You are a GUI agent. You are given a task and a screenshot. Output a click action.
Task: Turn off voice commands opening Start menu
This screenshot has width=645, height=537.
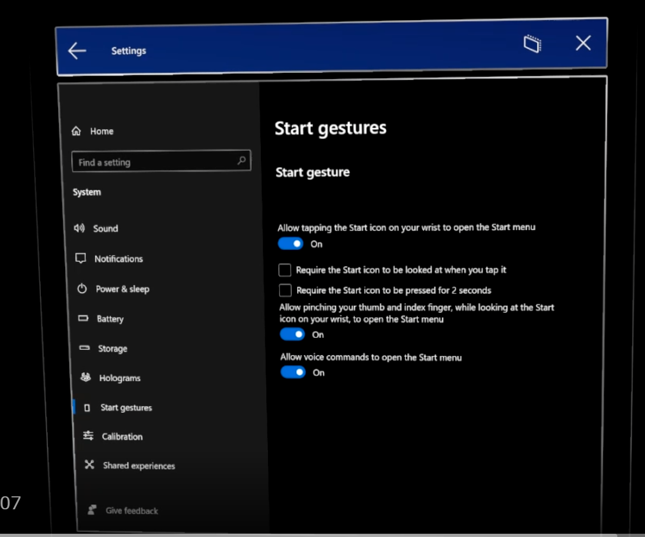tap(292, 373)
